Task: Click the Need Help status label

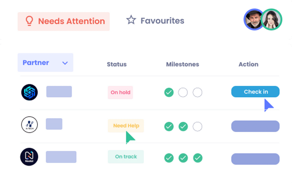Action: pos(126,126)
